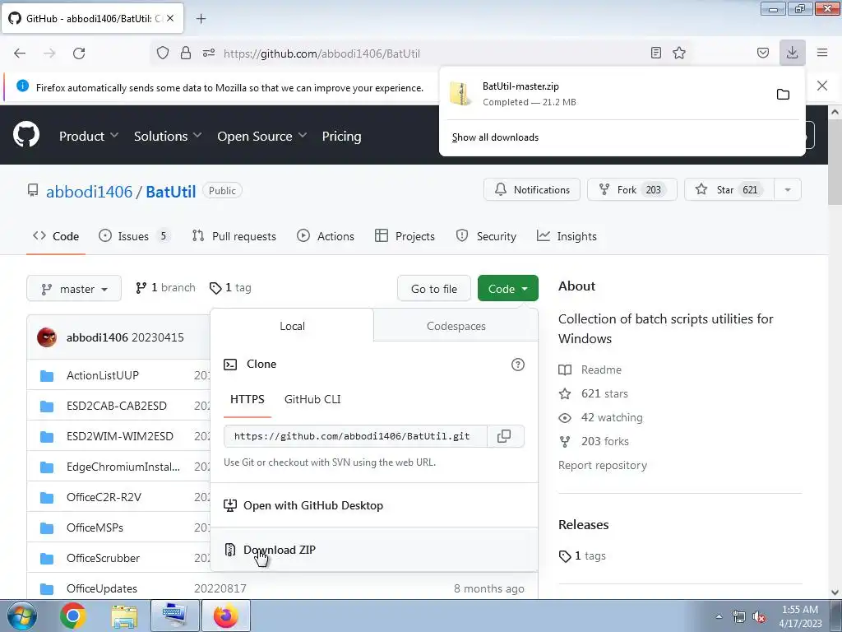Toggle reader view icon in address bar
Image resolution: width=842 pixels, height=632 pixels.
coord(655,53)
